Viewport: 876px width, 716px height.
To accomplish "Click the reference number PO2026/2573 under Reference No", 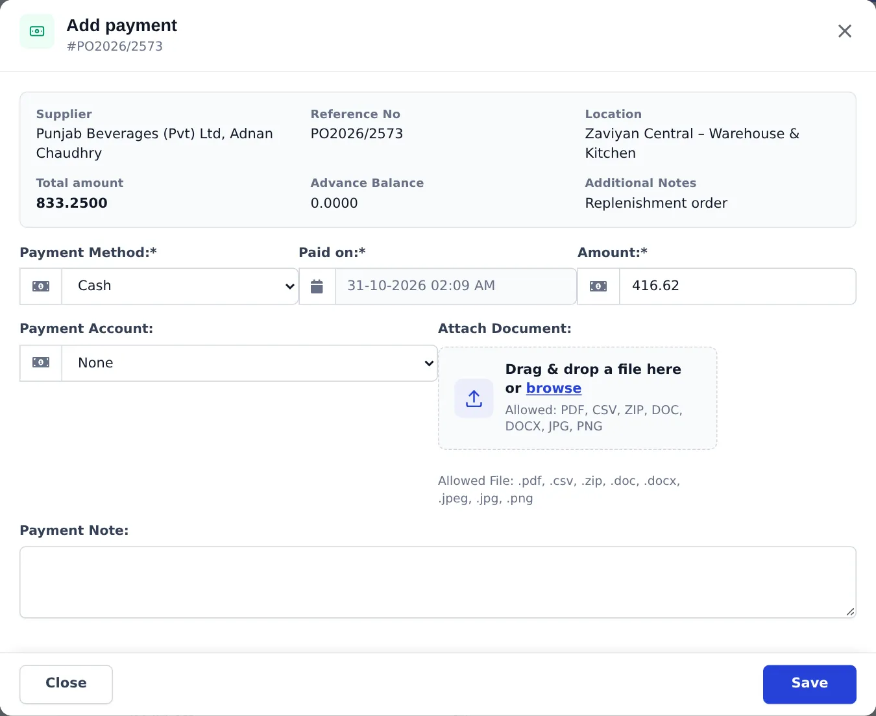I will click(357, 134).
